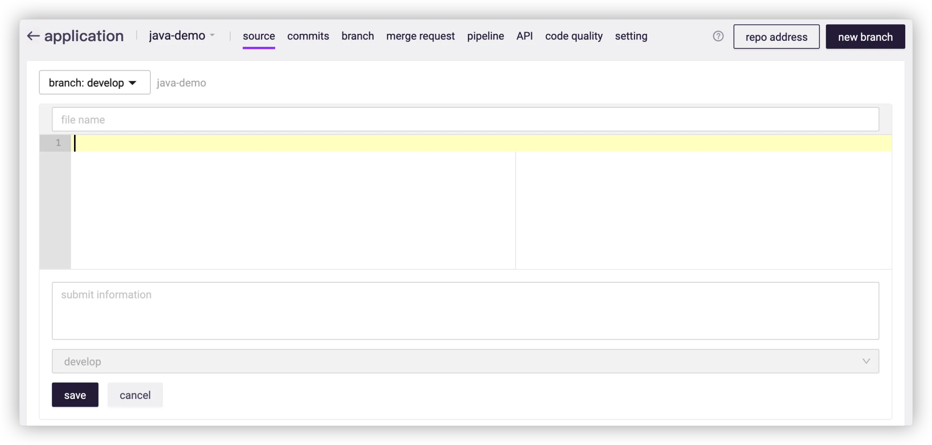Image resolution: width=932 pixels, height=445 pixels.
Task: Click the repo address button
Action: [x=776, y=37]
